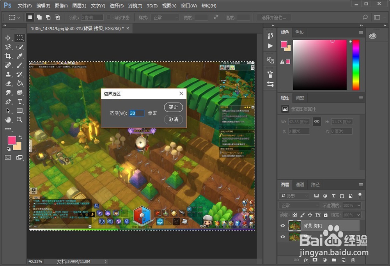Select the Pen tool
390x266 pixels.
8,101
